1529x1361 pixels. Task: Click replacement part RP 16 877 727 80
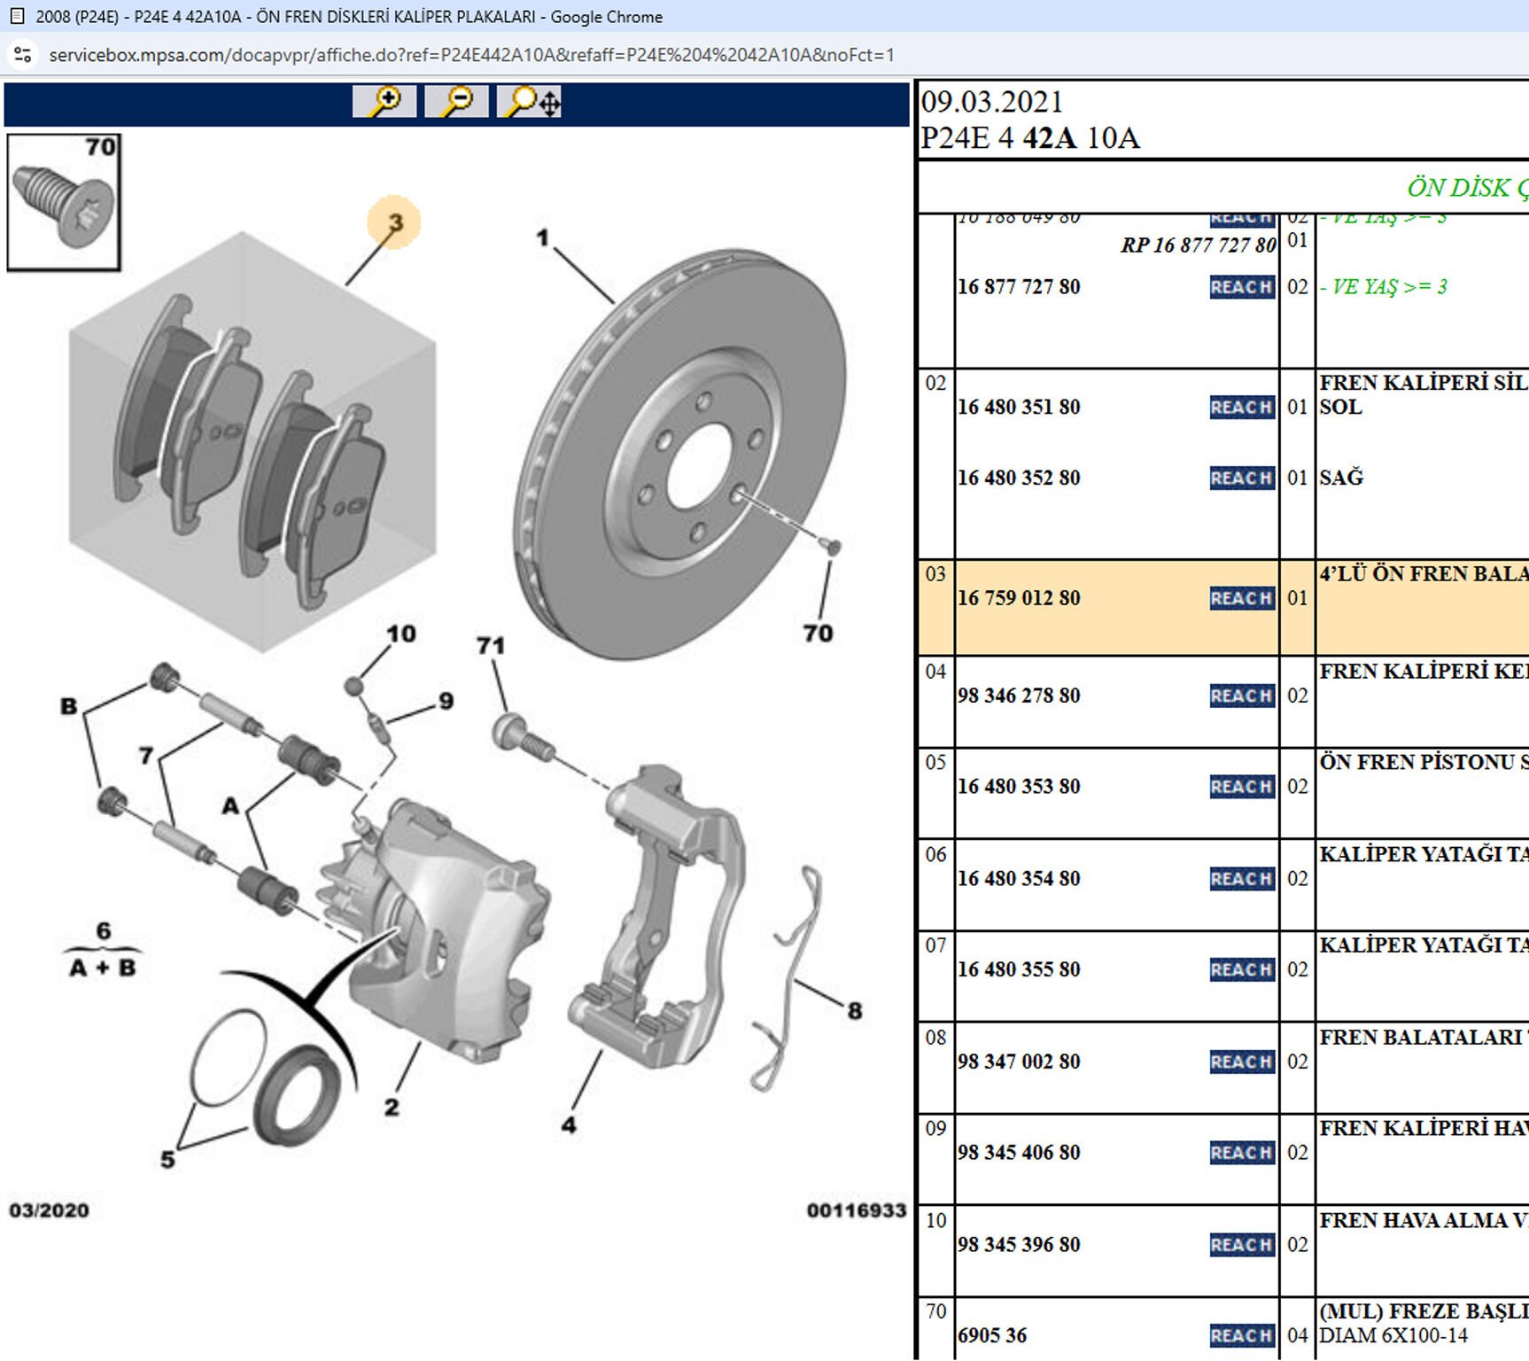1198,245
